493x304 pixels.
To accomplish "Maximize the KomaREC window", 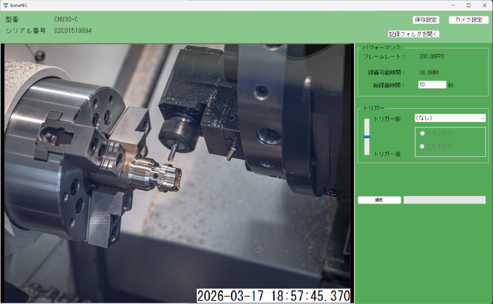I will coord(468,5).
